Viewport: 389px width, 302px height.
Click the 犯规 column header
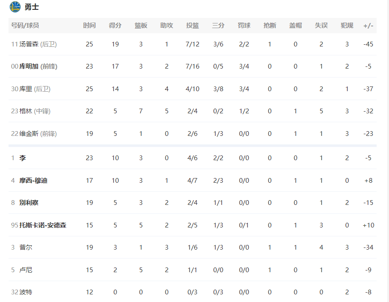point(347,26)
